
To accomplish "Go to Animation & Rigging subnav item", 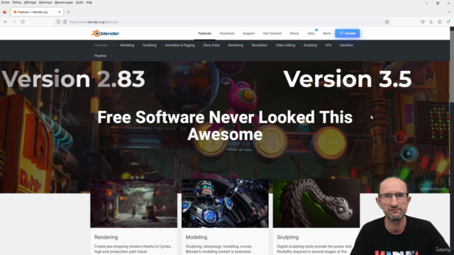I will (x=179, y=45).
